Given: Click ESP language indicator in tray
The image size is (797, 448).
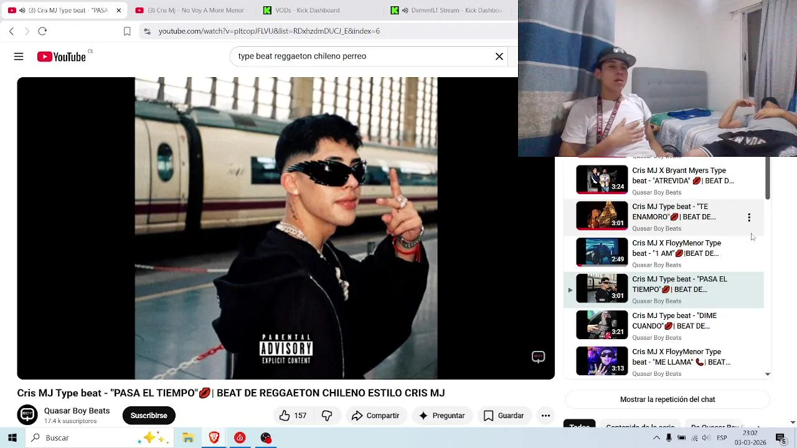Looking at the screenshot, I should 722,438.
